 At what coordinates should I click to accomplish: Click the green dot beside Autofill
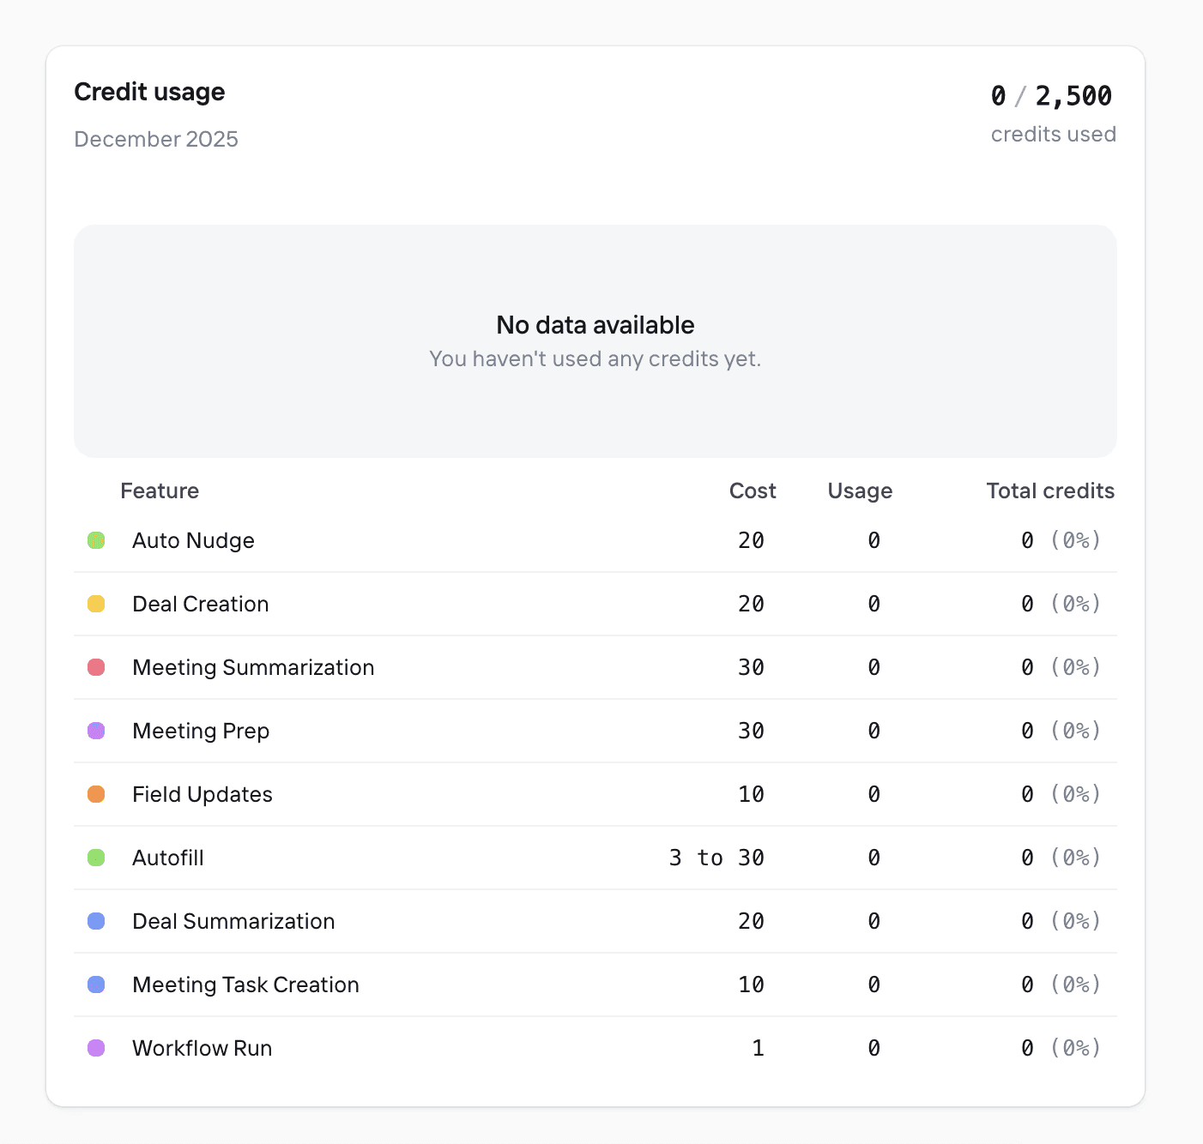point(96,858)
